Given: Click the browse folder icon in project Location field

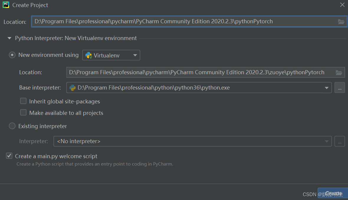Looking at the screenshot, I should tap(341, 22).
